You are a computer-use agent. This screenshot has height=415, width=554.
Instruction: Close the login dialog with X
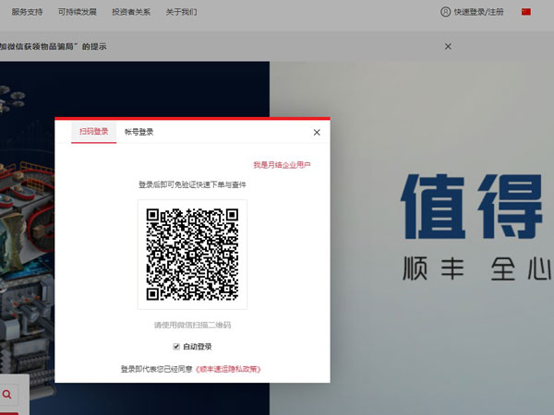[x=317, y=132]
